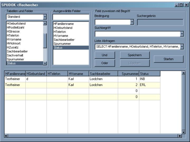Click the Speichern button
Image resolution: width=190 pixels, height=142 pixels.
coord(135,55)
